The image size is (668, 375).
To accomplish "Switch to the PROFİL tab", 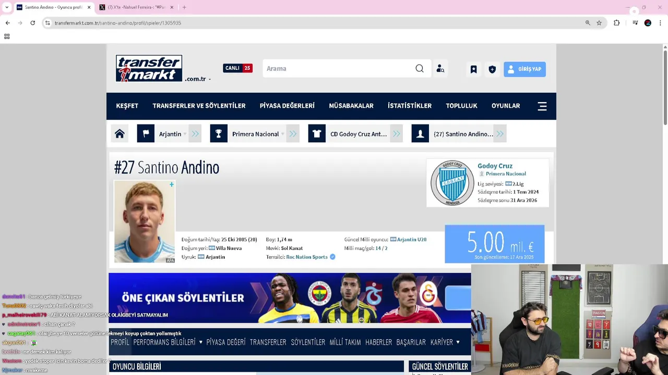I will [120, 342].
